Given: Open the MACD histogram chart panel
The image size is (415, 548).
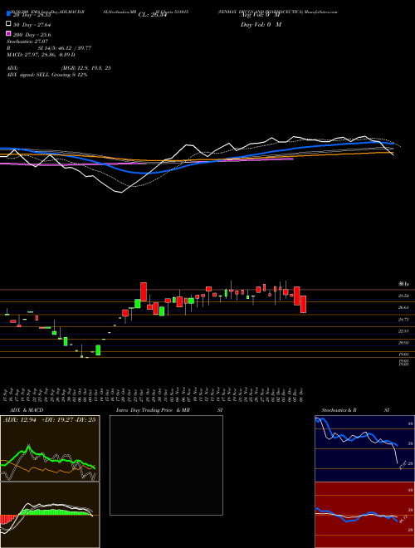Looking at the screenshot, I should pos(50,515).
